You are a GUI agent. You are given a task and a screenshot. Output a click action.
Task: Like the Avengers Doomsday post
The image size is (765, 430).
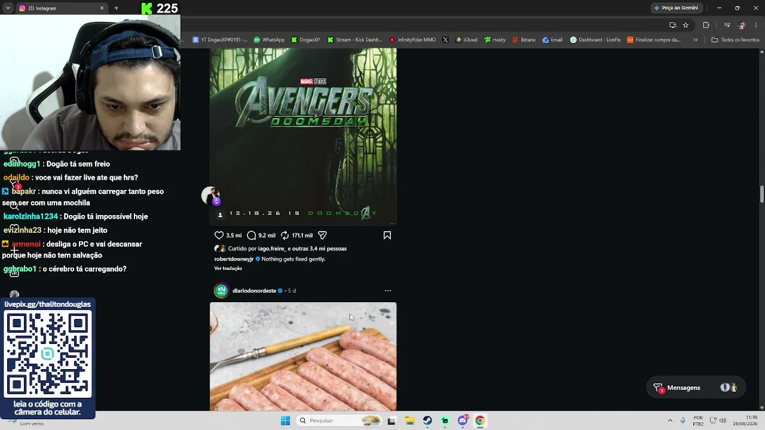pyautogui.click(x=219, y=235)
